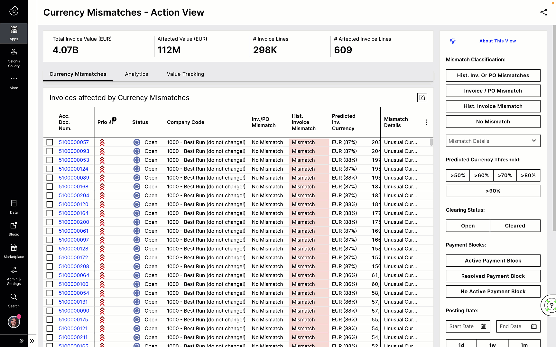Select checkbox for invoice 5100000053
Screen dimensions: 556x347
coord(50,160)
